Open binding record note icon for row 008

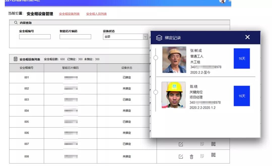[202, 156]
